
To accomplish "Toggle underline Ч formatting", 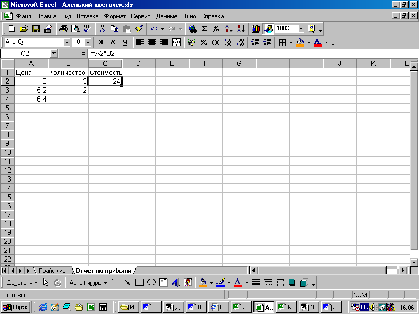I will pyautogui.click(x=125, y=42).
